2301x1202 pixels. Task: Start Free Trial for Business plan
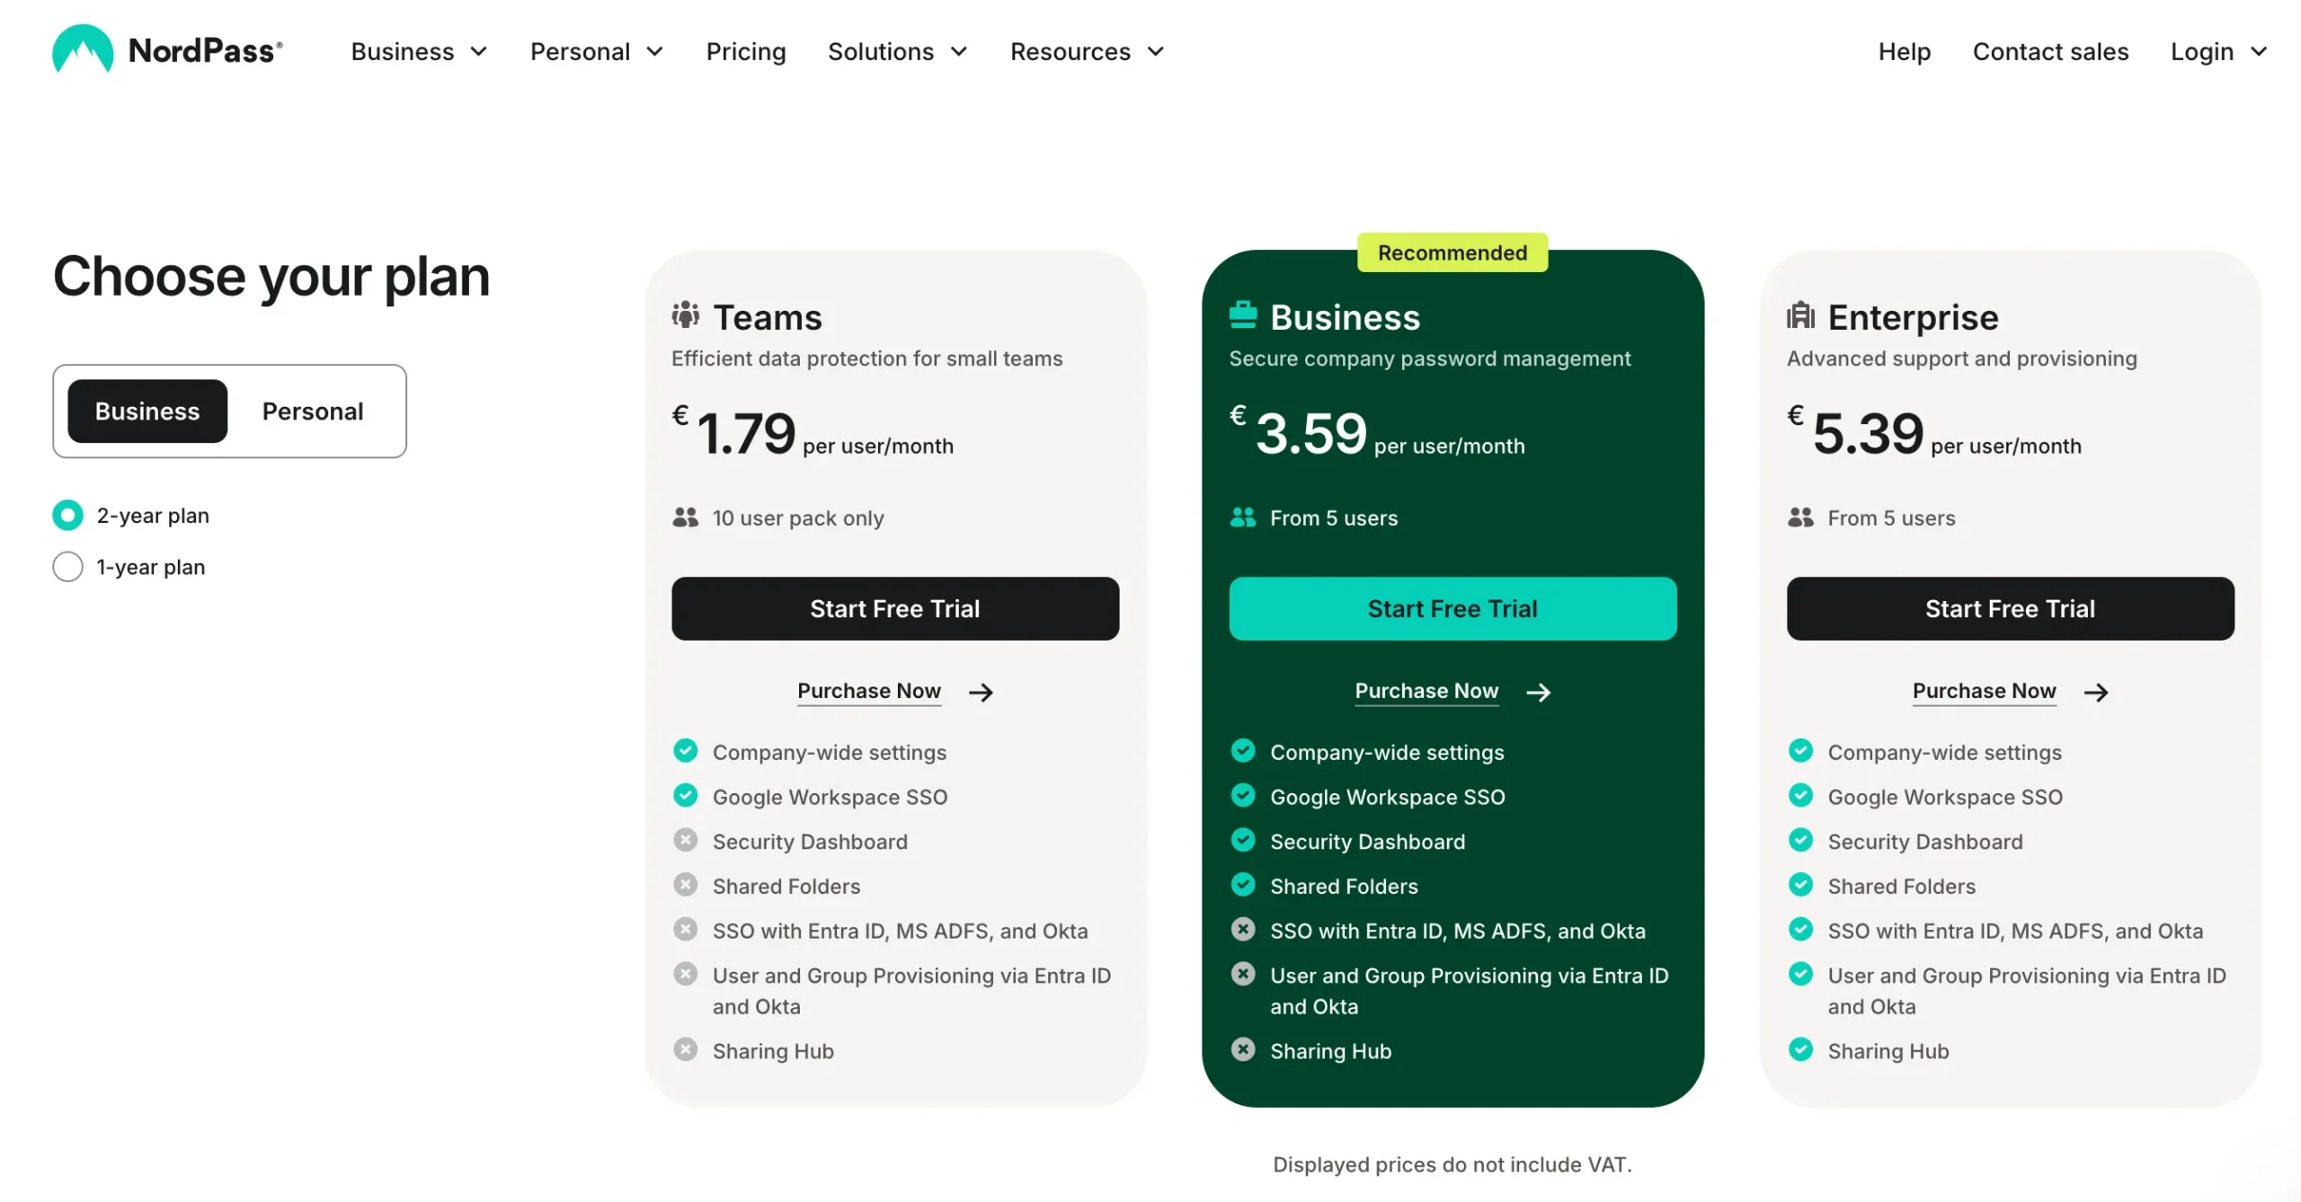pyautogui.click(x=1453, y=609)
